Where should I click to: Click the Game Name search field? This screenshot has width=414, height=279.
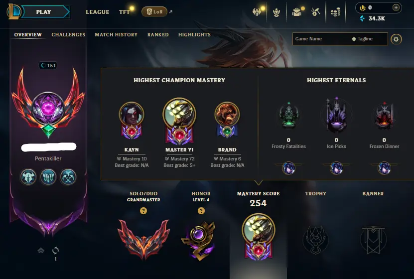[x=321, y=39]
